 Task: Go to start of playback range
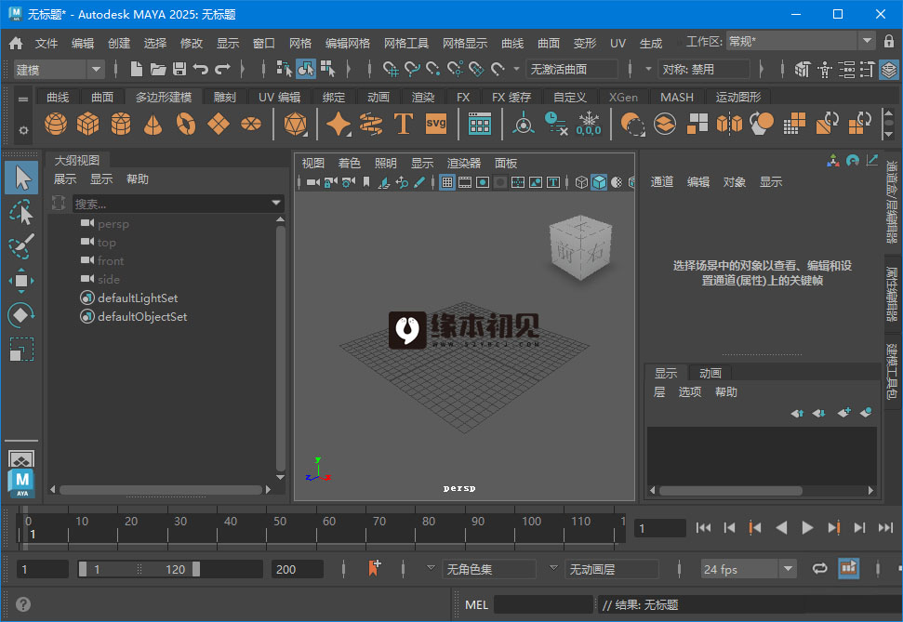click(703, 527)
